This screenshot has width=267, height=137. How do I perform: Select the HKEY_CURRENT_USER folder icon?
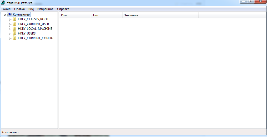tap(14, 24)
